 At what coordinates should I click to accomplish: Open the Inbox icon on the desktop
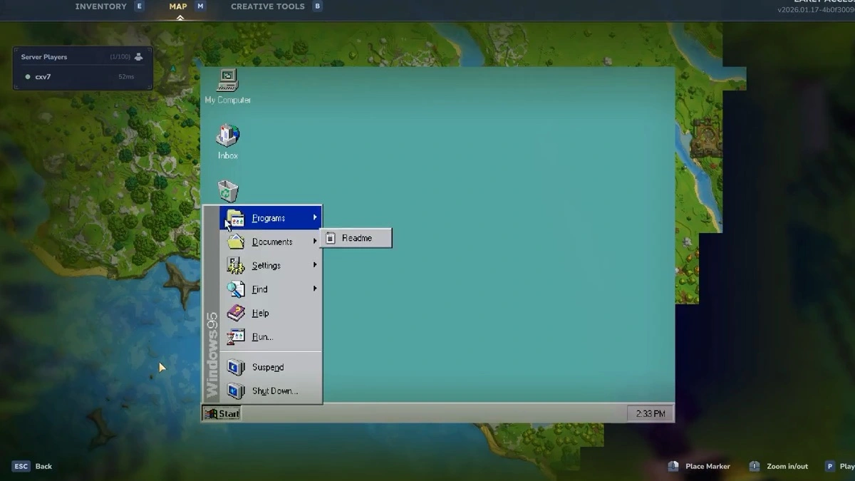click(x=227, y=135)
